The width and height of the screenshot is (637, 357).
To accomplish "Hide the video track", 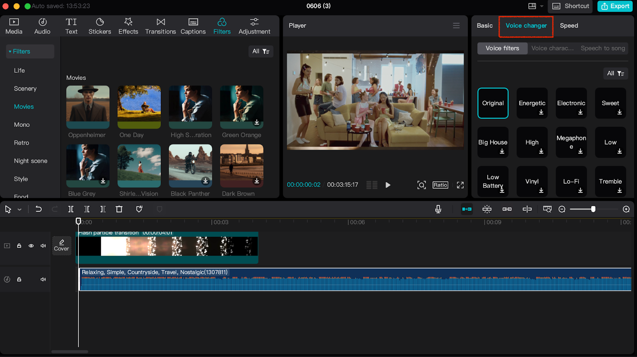I will pos(31,246).
